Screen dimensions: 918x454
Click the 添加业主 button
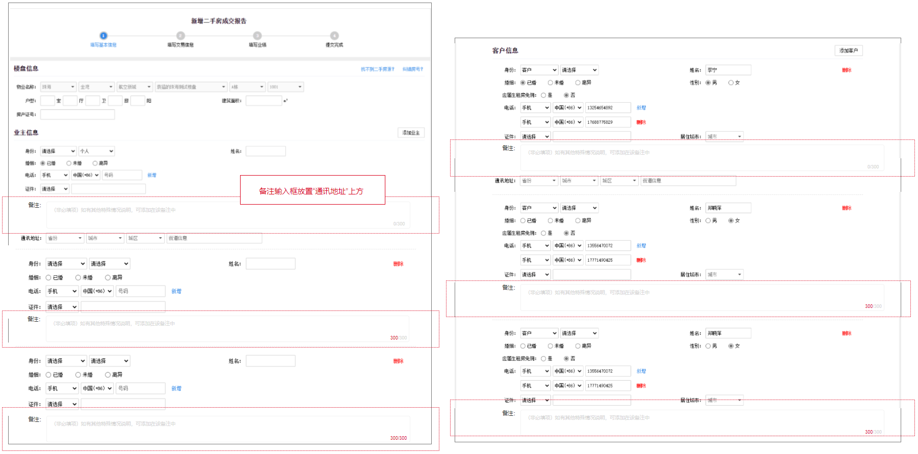(x=411, y=133)
